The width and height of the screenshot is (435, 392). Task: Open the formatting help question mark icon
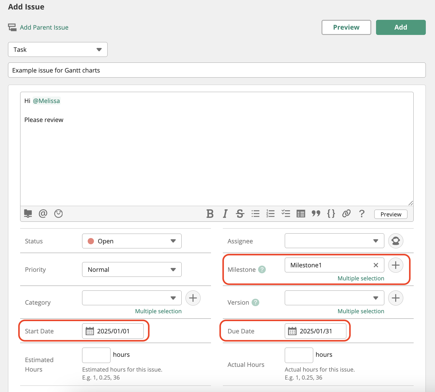coord(362,213)
